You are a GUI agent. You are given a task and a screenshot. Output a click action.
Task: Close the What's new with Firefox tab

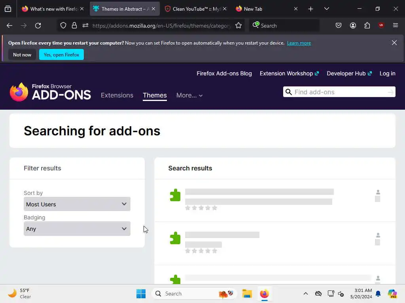click(x=82, y=9)
